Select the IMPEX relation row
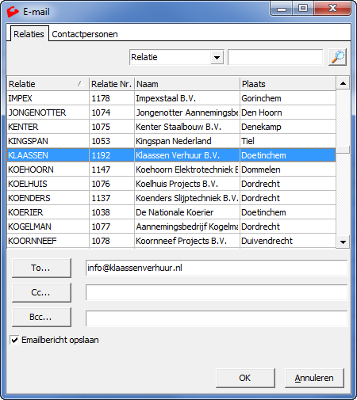357x400 pixels. click(171, 98)
